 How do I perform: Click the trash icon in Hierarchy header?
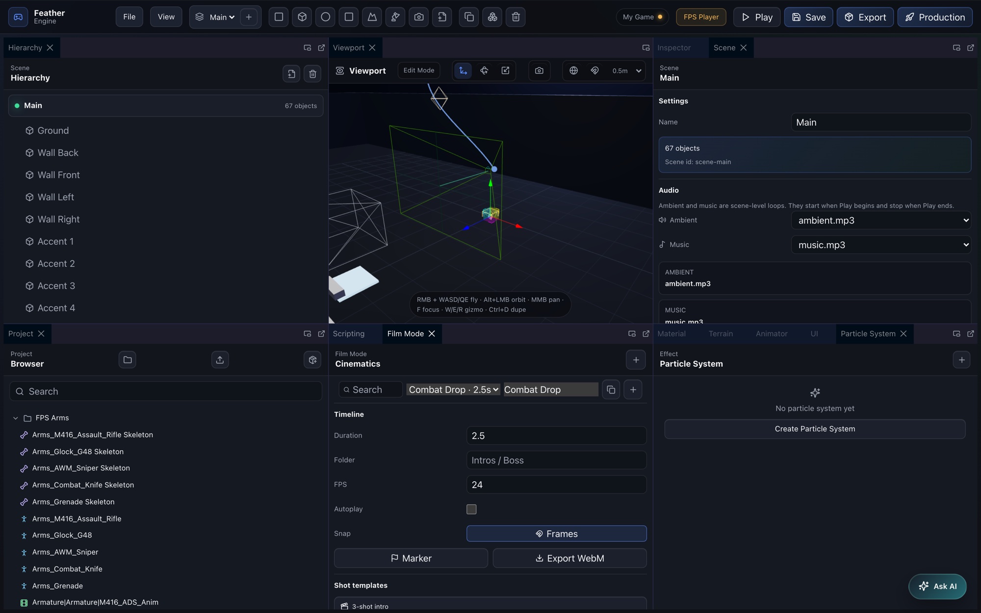312,74
